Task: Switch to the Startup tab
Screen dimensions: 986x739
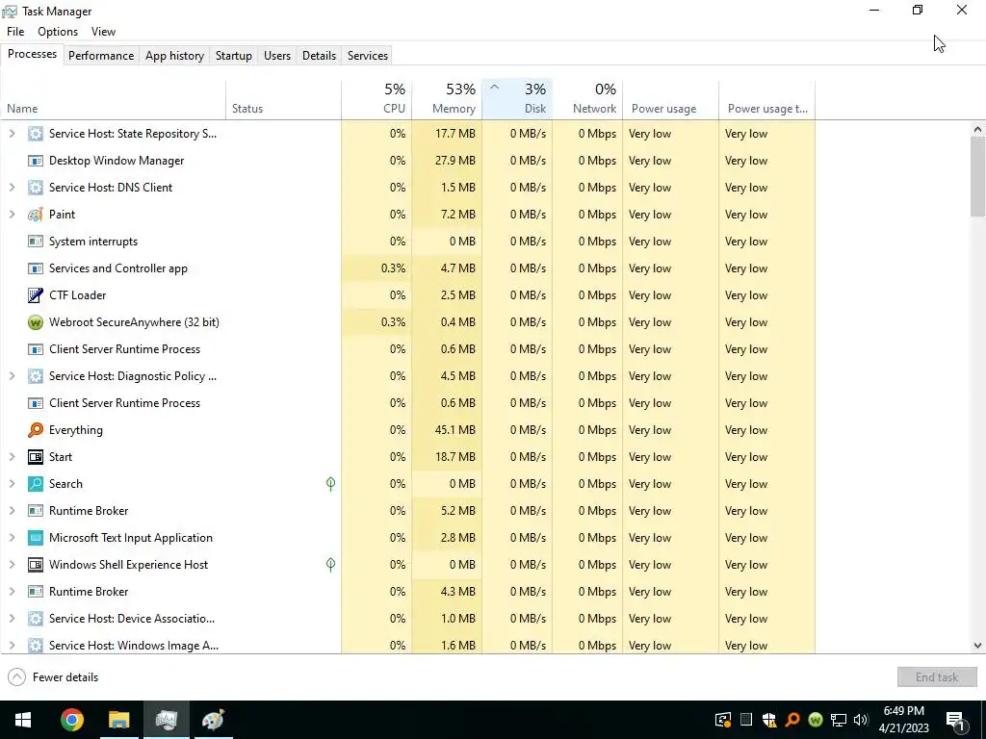Action: [x=234, y=55]
